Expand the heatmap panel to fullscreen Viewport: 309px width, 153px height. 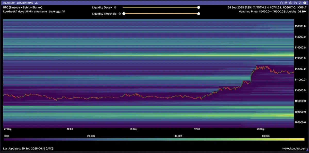click(x=300, y=3)
